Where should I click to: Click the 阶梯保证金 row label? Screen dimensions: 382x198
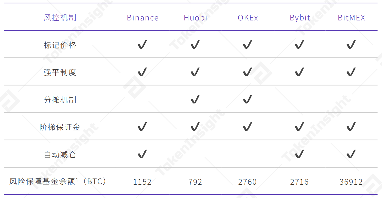(x=60, y=127)
